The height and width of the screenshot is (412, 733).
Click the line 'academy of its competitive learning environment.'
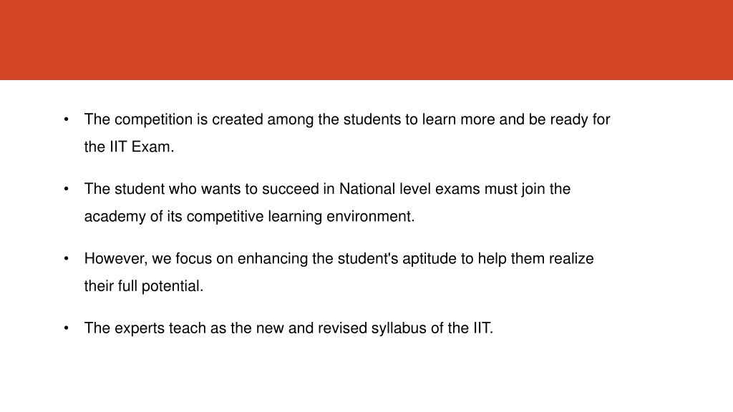[x=249, y=217]
